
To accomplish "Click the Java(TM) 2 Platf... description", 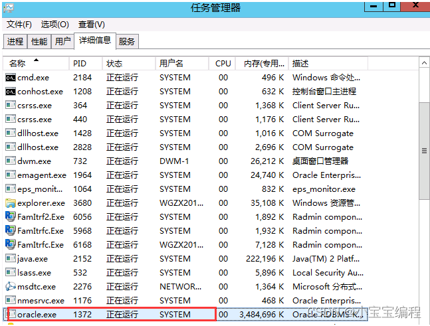I will pos(326,259).
